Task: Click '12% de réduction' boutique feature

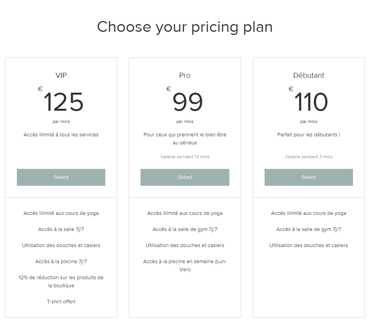Action: point(61,281)
